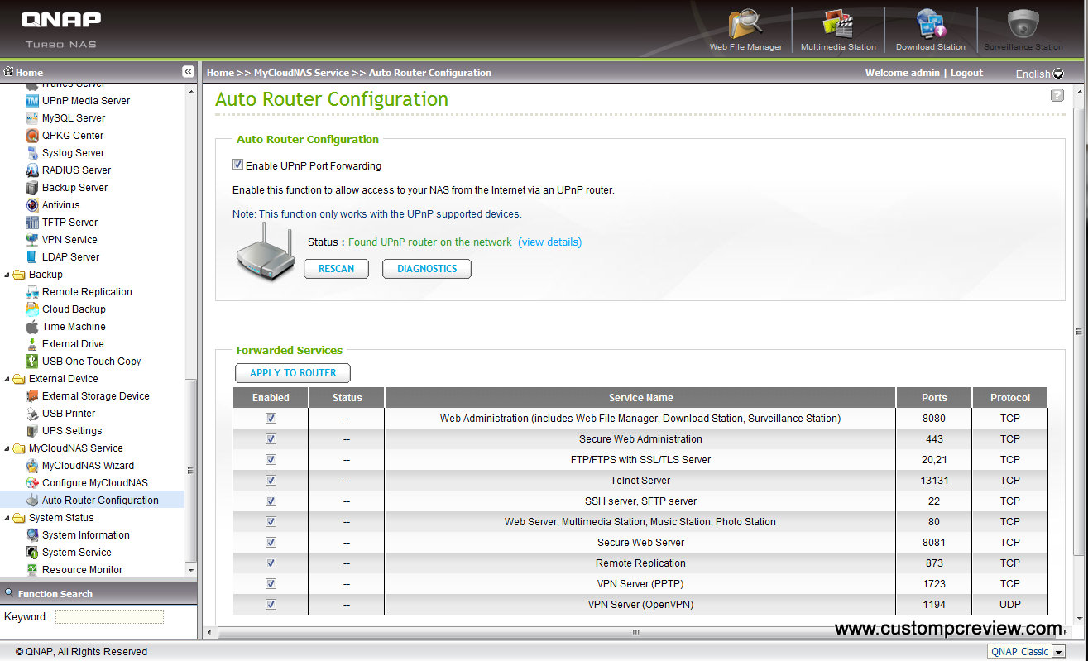Uncheck Web Administration port 8080 checkbox
Image resolution: width=1088 pixels, height=661 pixels.
[x=271, y=418]
